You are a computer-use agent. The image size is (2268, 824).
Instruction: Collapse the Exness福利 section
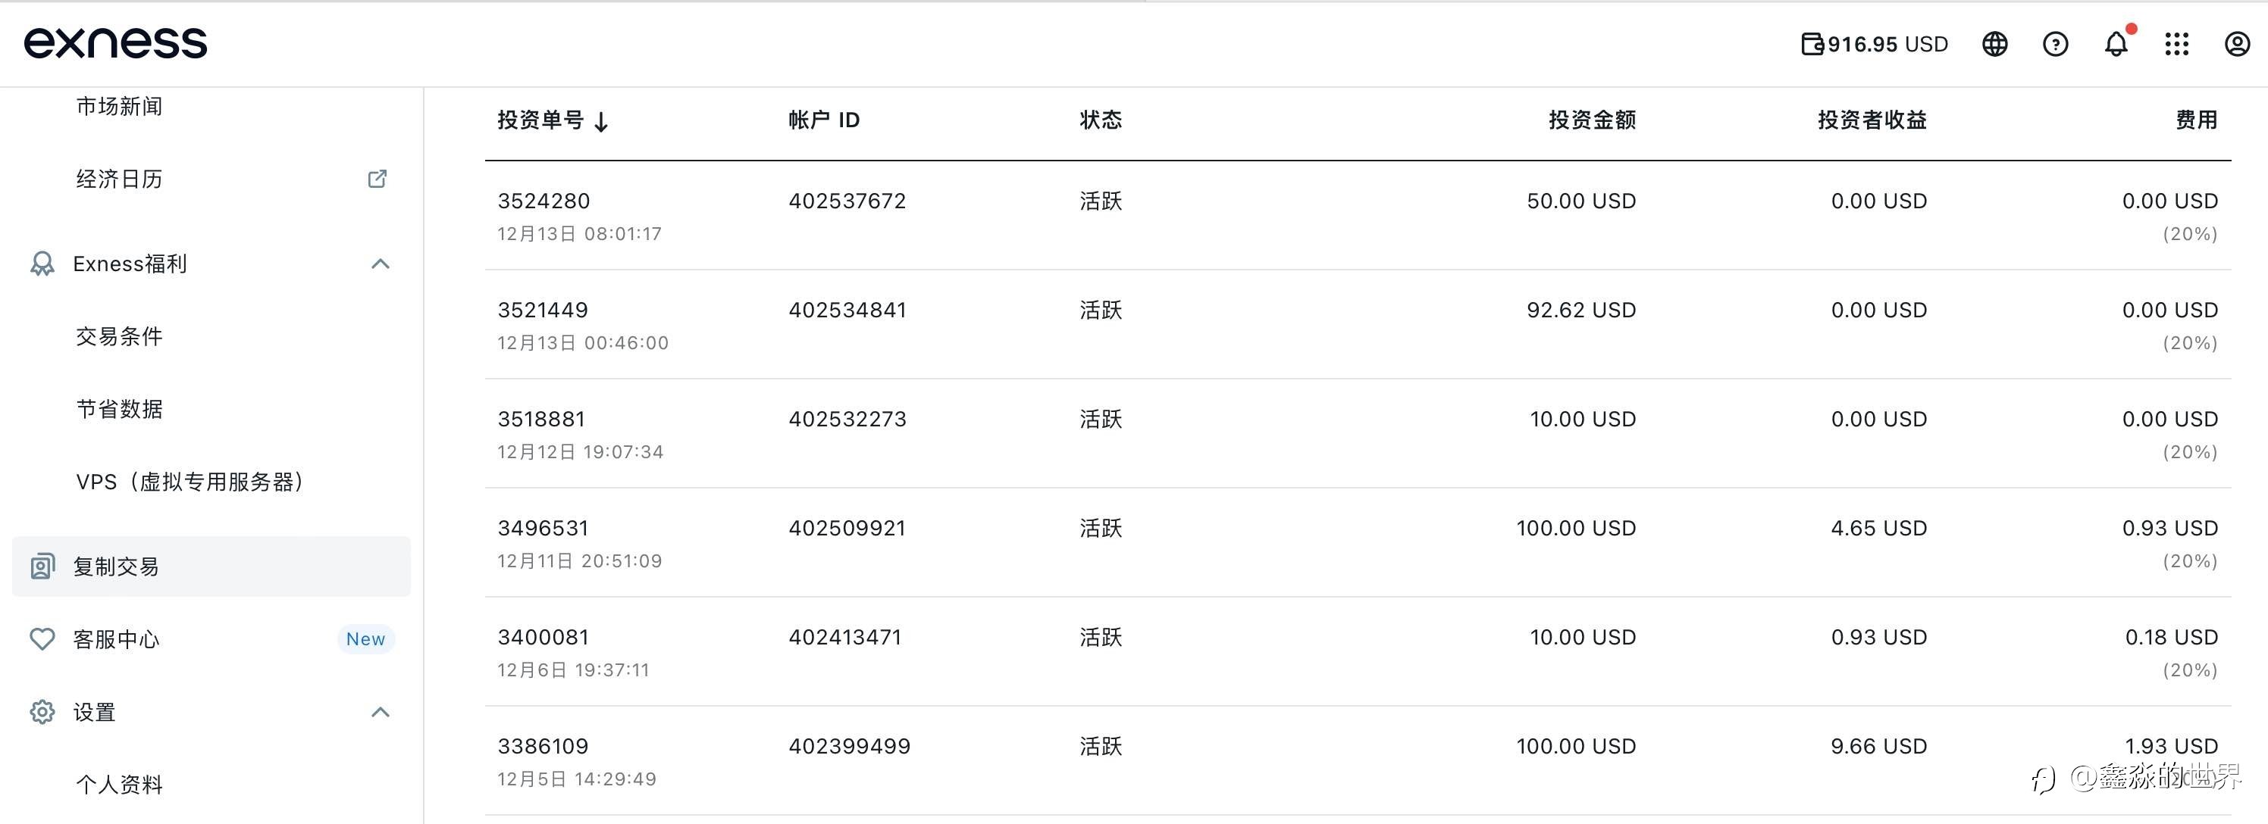[x=380, y=264]
